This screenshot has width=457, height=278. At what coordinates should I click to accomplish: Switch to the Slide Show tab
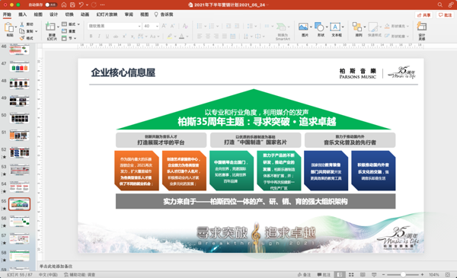click(x=107, y=14)
